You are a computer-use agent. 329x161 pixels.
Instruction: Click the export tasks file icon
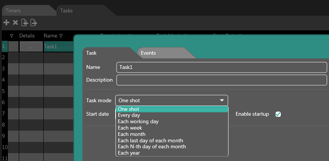click(x=34, y=22)
